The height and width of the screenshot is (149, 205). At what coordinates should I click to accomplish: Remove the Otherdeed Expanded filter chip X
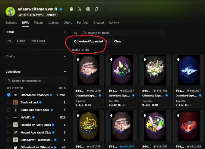coord(106,41)
